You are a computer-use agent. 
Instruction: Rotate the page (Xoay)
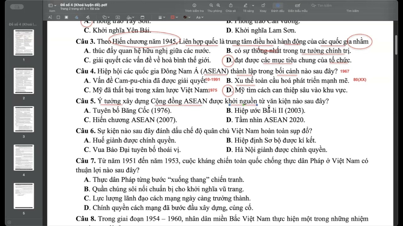coord(263,5)
